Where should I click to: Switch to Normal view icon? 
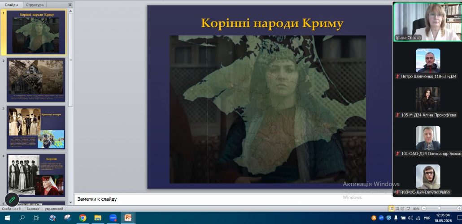391,208
